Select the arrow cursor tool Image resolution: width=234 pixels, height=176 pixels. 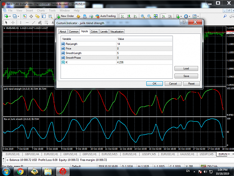[6, 23]
